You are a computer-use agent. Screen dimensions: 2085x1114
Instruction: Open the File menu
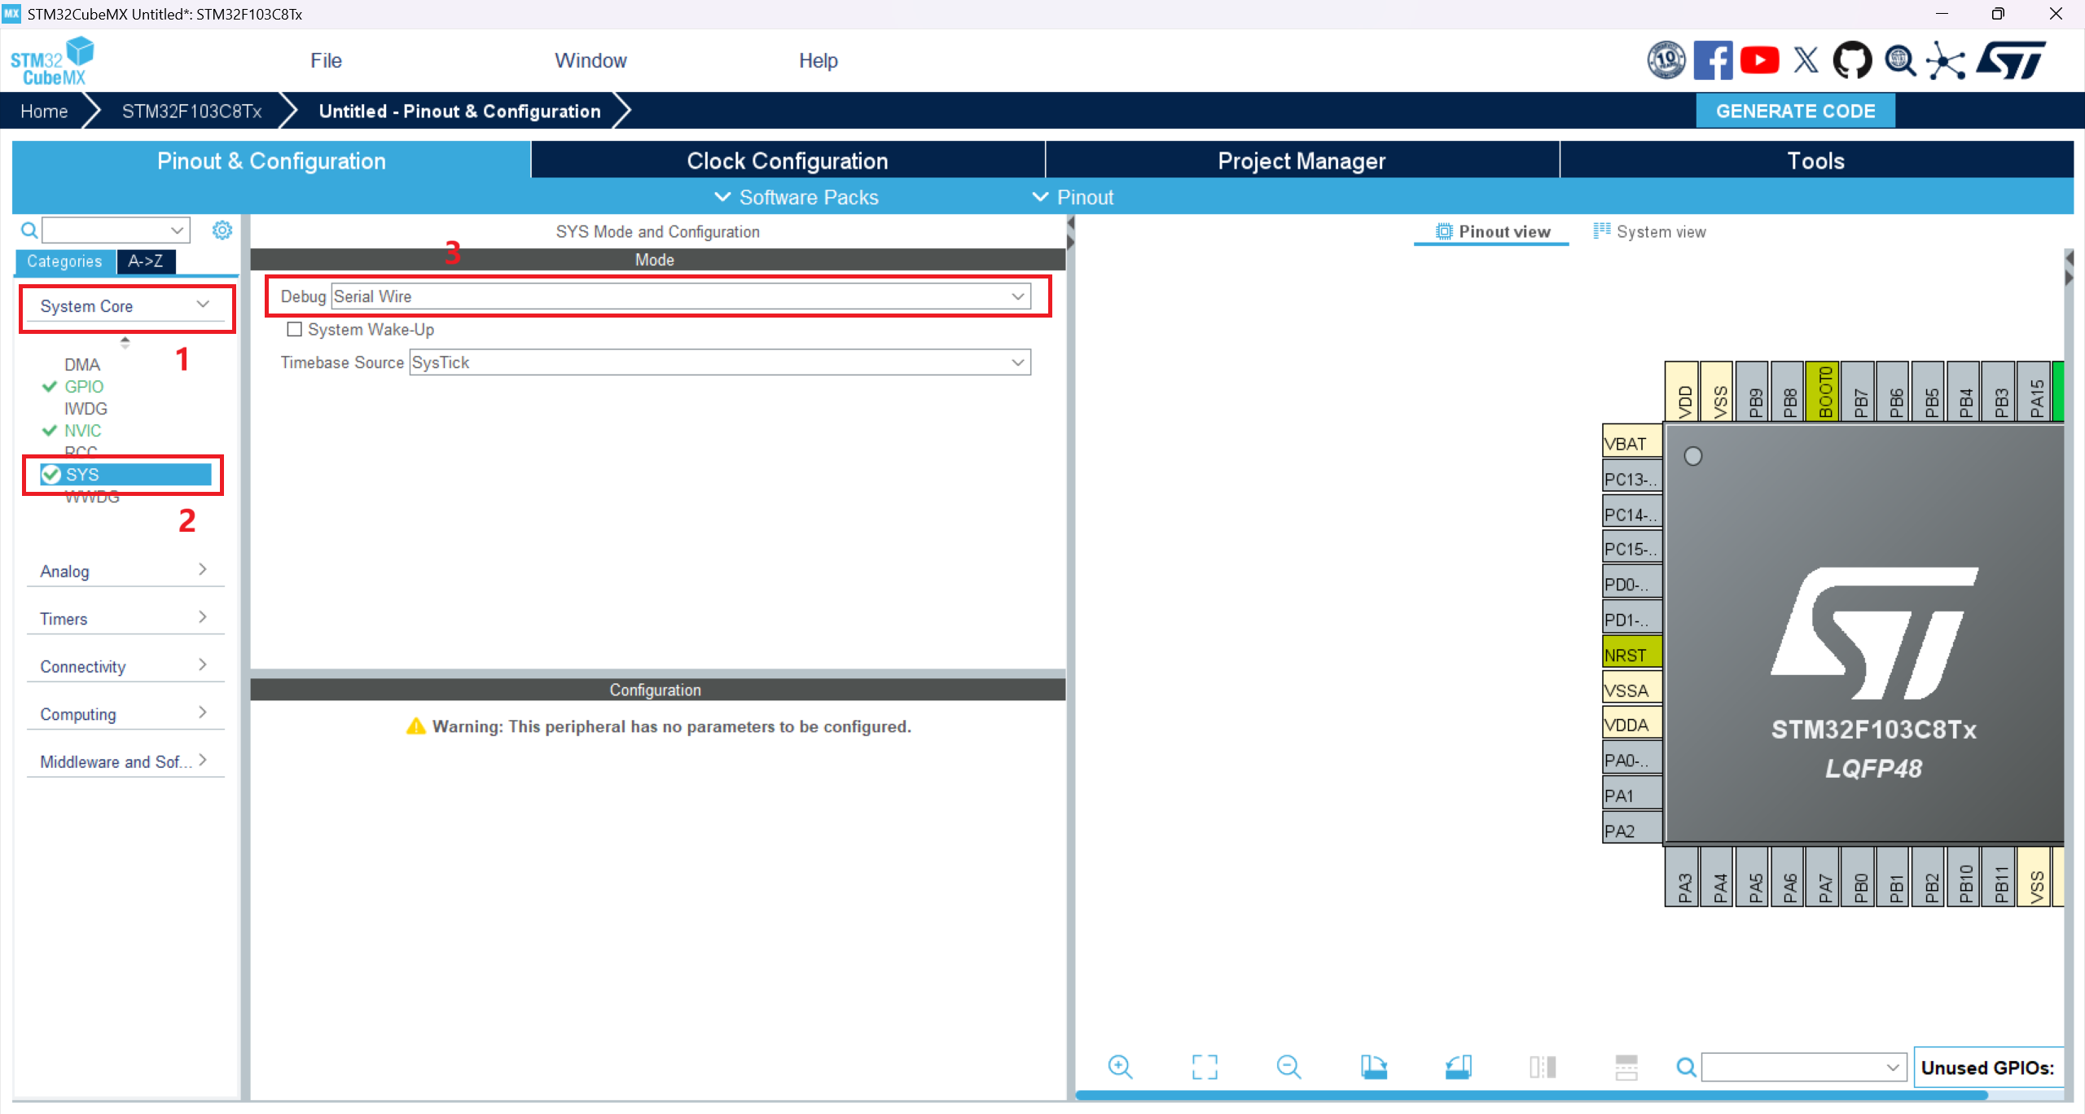326,61
